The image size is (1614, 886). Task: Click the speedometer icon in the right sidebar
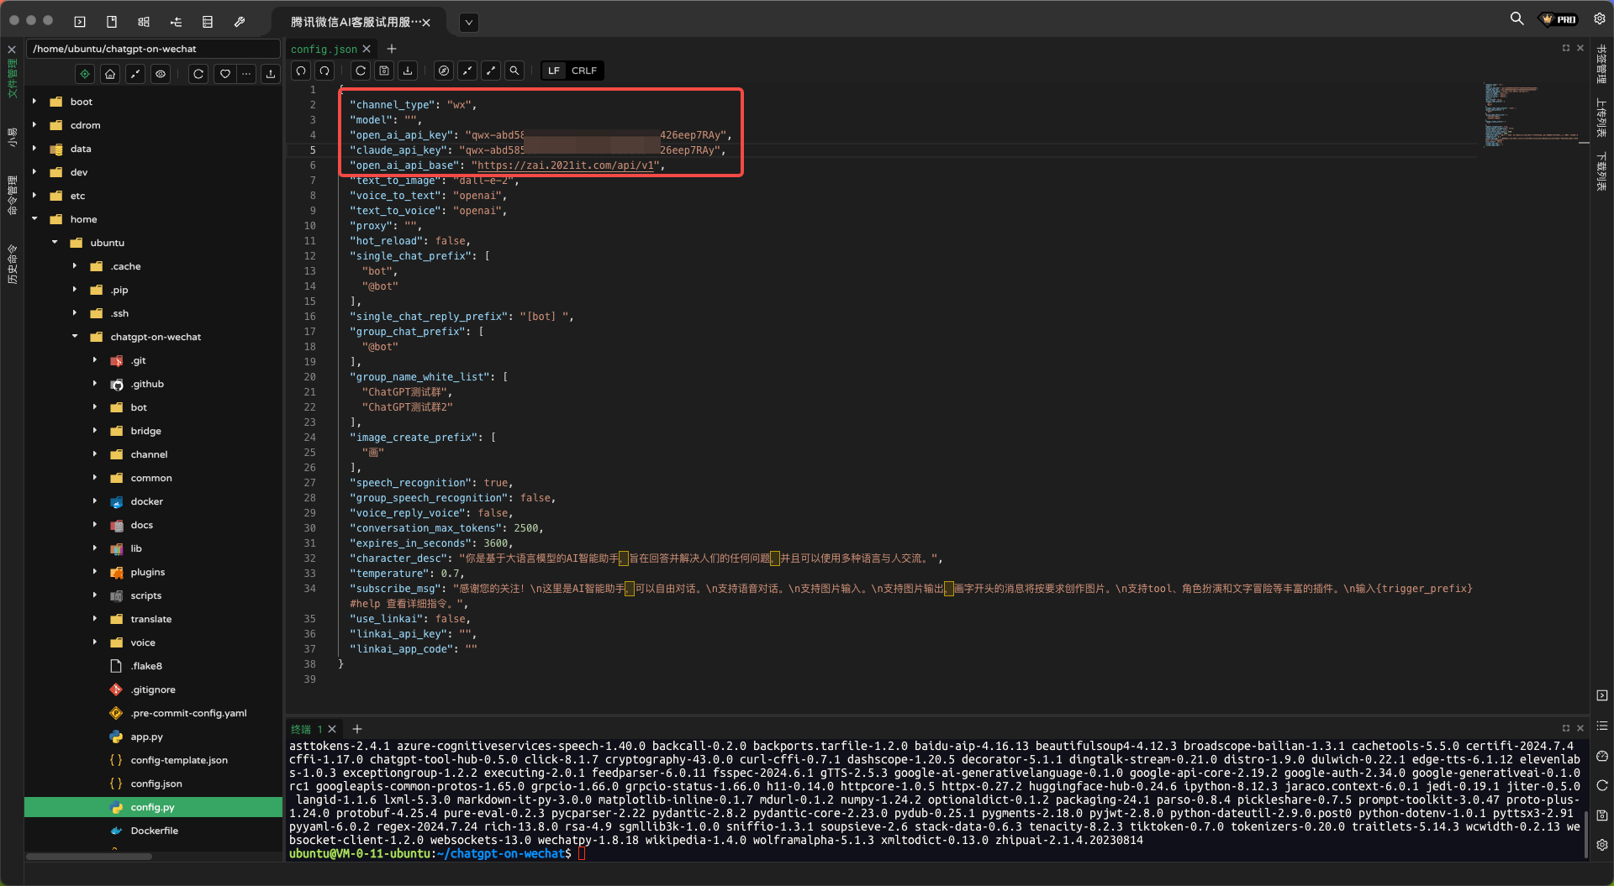(1602, 756)
